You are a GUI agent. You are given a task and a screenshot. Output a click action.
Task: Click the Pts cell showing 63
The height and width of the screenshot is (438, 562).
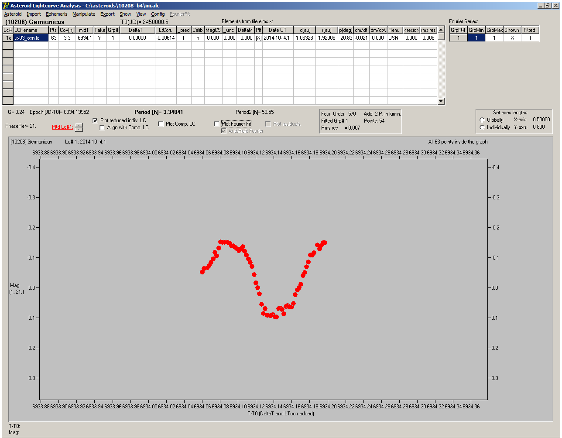click(x=53, y=38)
